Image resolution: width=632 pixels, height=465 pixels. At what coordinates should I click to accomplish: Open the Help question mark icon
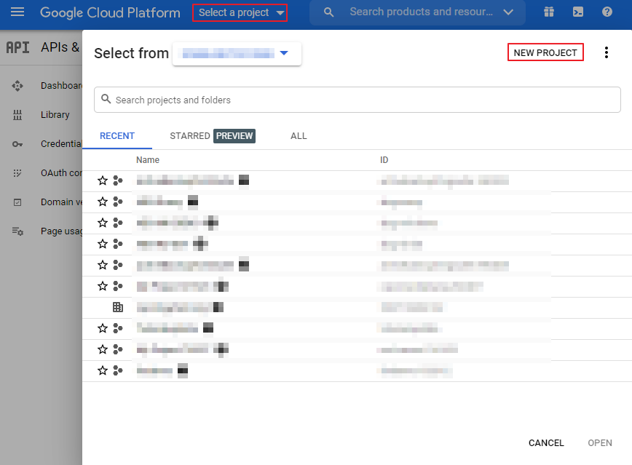click(x=607, y=12)
